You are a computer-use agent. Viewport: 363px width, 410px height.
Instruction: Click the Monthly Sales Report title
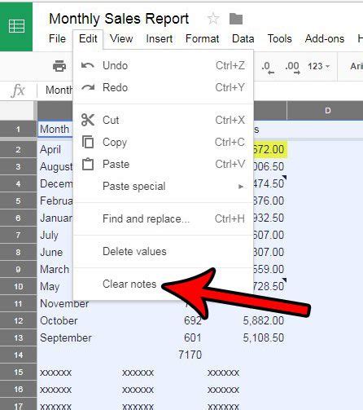coord(119,19)
